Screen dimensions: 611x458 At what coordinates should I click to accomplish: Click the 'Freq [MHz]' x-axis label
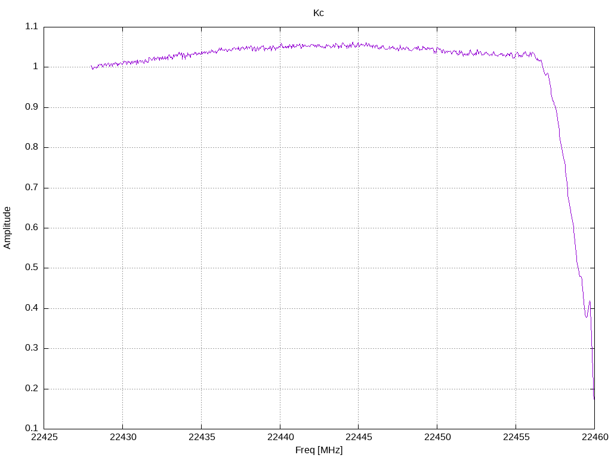pyautogui.click(x=319, y=450)
